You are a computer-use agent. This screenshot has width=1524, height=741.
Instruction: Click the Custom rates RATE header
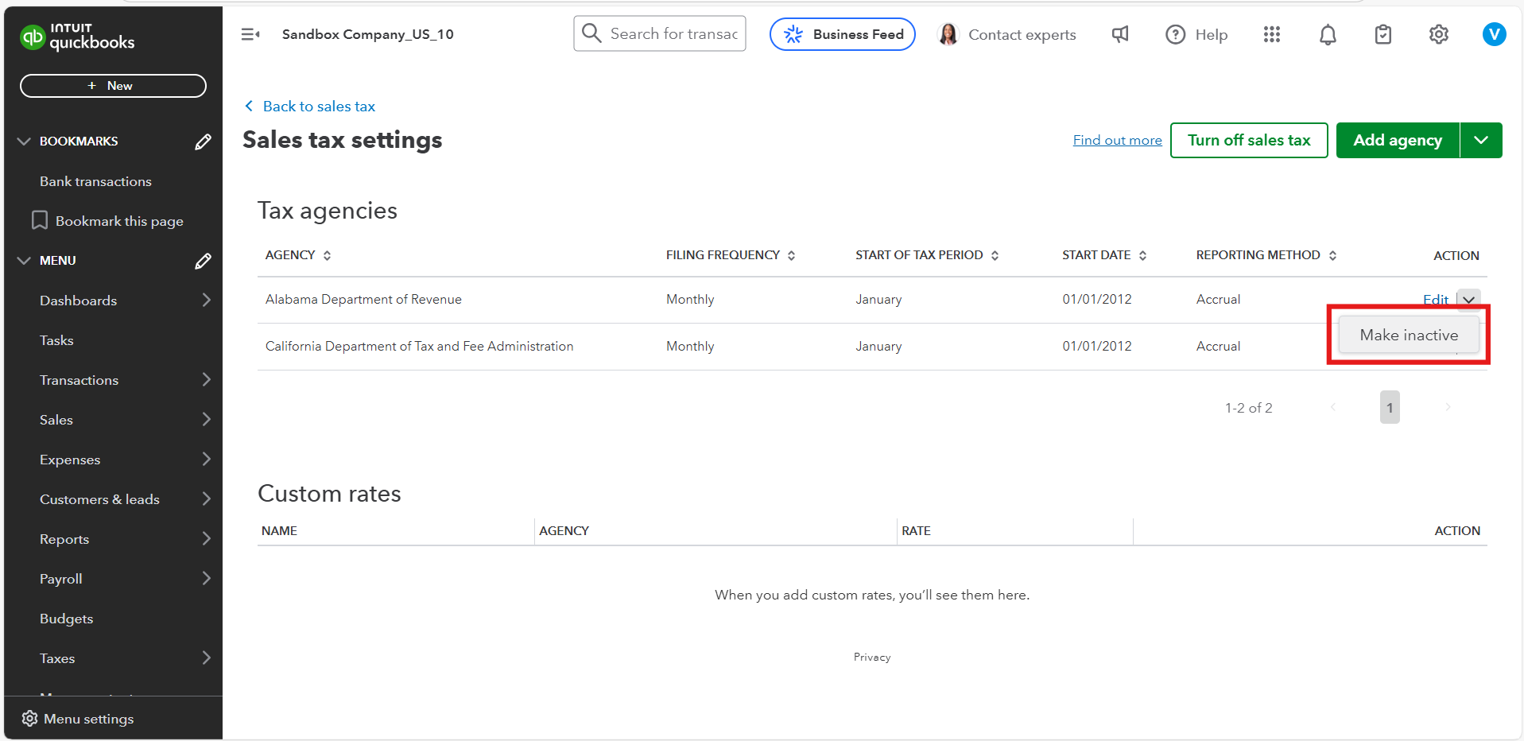coord(916,530)
